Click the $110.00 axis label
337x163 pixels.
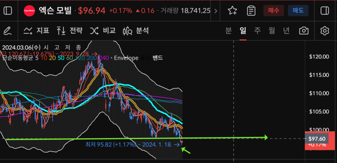tap(319, 93)
